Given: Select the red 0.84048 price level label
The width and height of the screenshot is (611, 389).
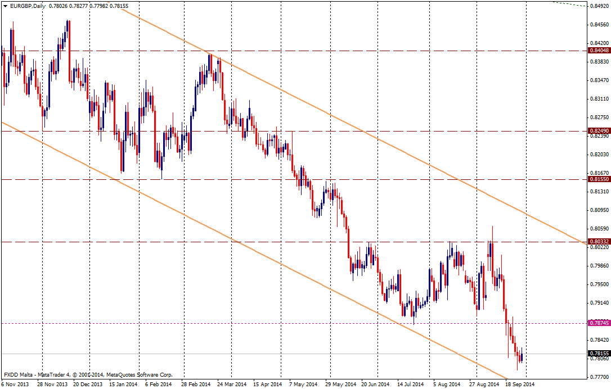Looking at the screenshot, I should 598,51.
